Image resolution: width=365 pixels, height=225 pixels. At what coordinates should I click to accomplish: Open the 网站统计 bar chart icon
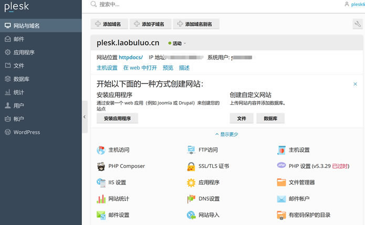(101, 199)
